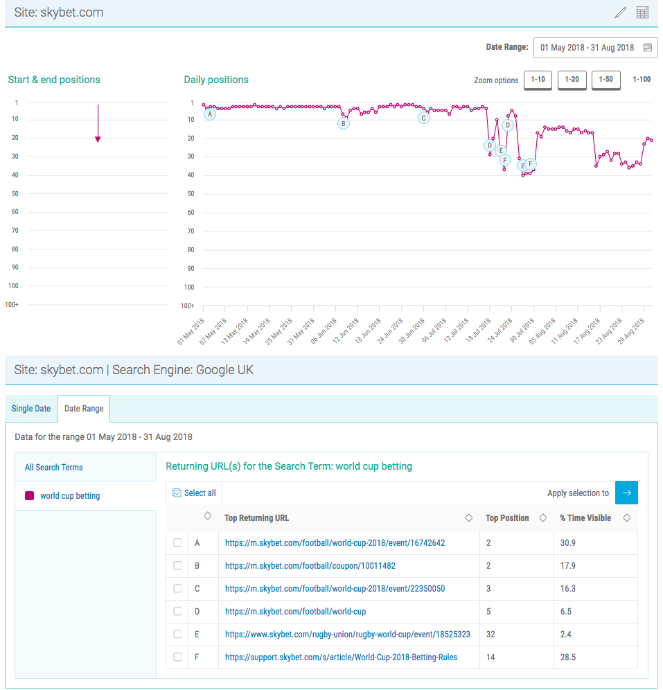Sort table by Top Position diamond
This screenshot has width=663, height=690.
(x=543, y=518)
